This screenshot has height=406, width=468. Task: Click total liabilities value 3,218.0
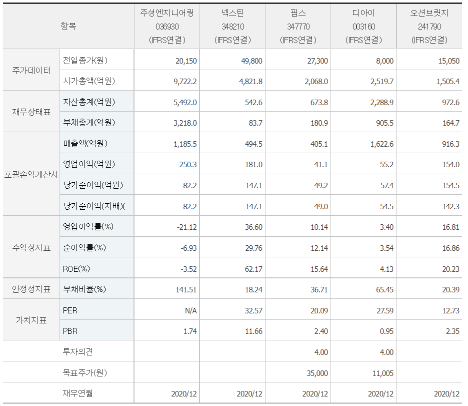pos(185,123)
